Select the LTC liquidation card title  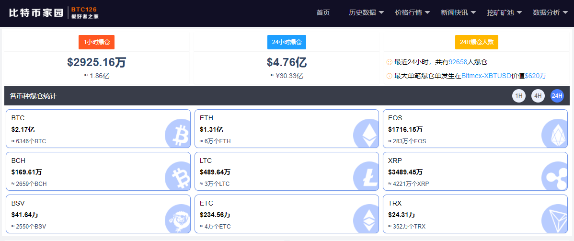pyautogui.click(x=206, y=161)
